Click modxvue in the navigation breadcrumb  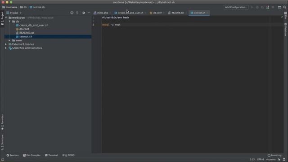click(10, 7)
